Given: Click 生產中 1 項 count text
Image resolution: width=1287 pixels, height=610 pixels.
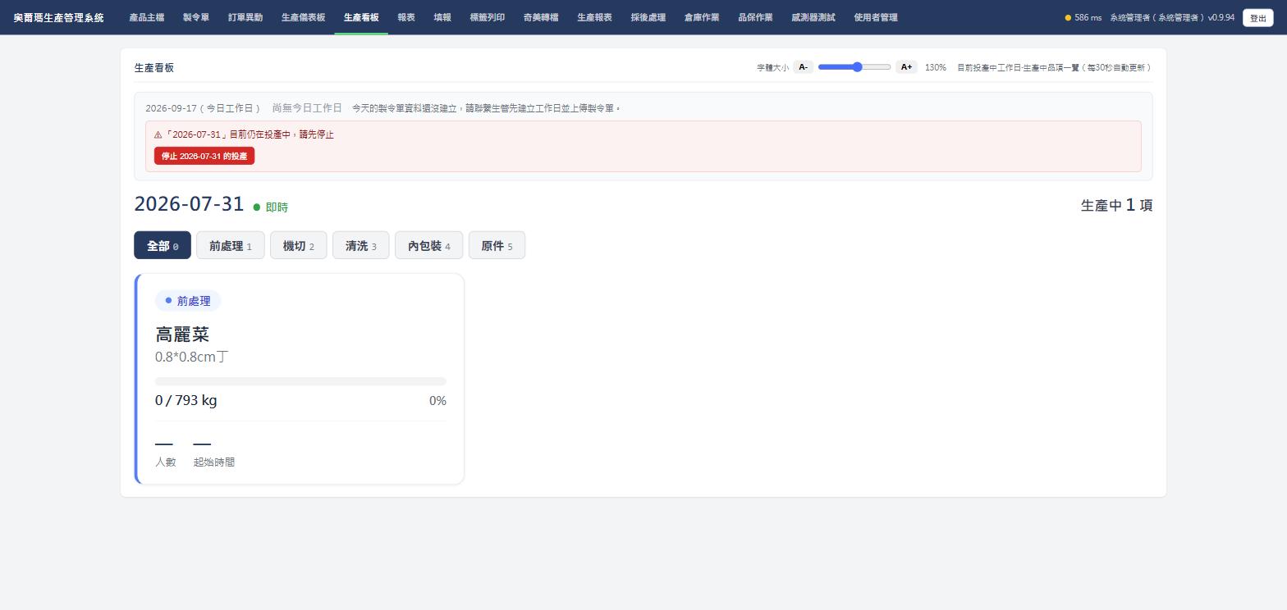Looking at the screenshot, I should pos(1116,205).
